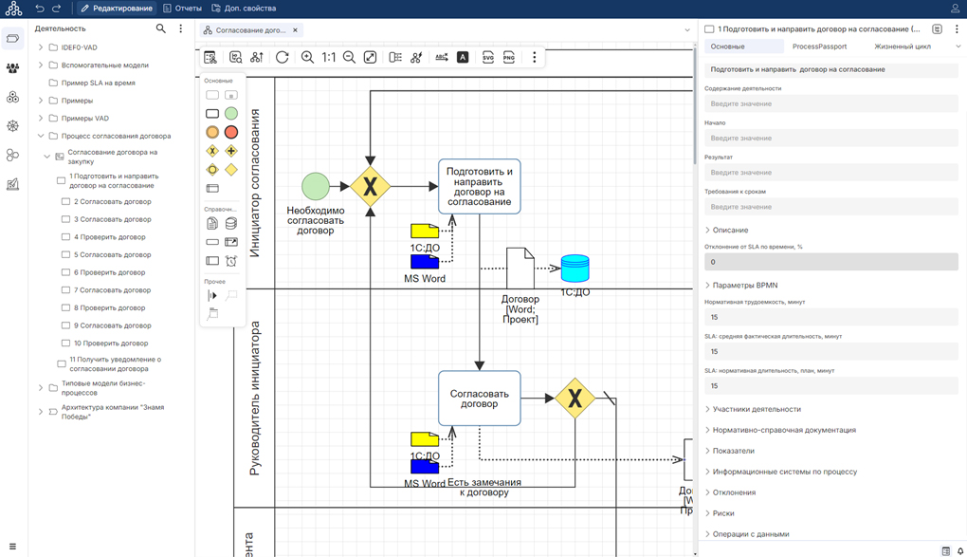Click the Содержание деятельности input field
Viewport: 967px width, 557px height.
click(830, 104)
